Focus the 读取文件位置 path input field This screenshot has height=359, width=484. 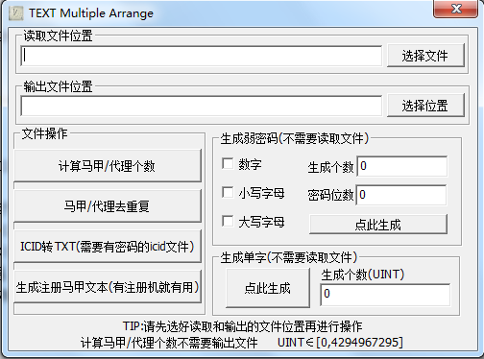[202, 56]
